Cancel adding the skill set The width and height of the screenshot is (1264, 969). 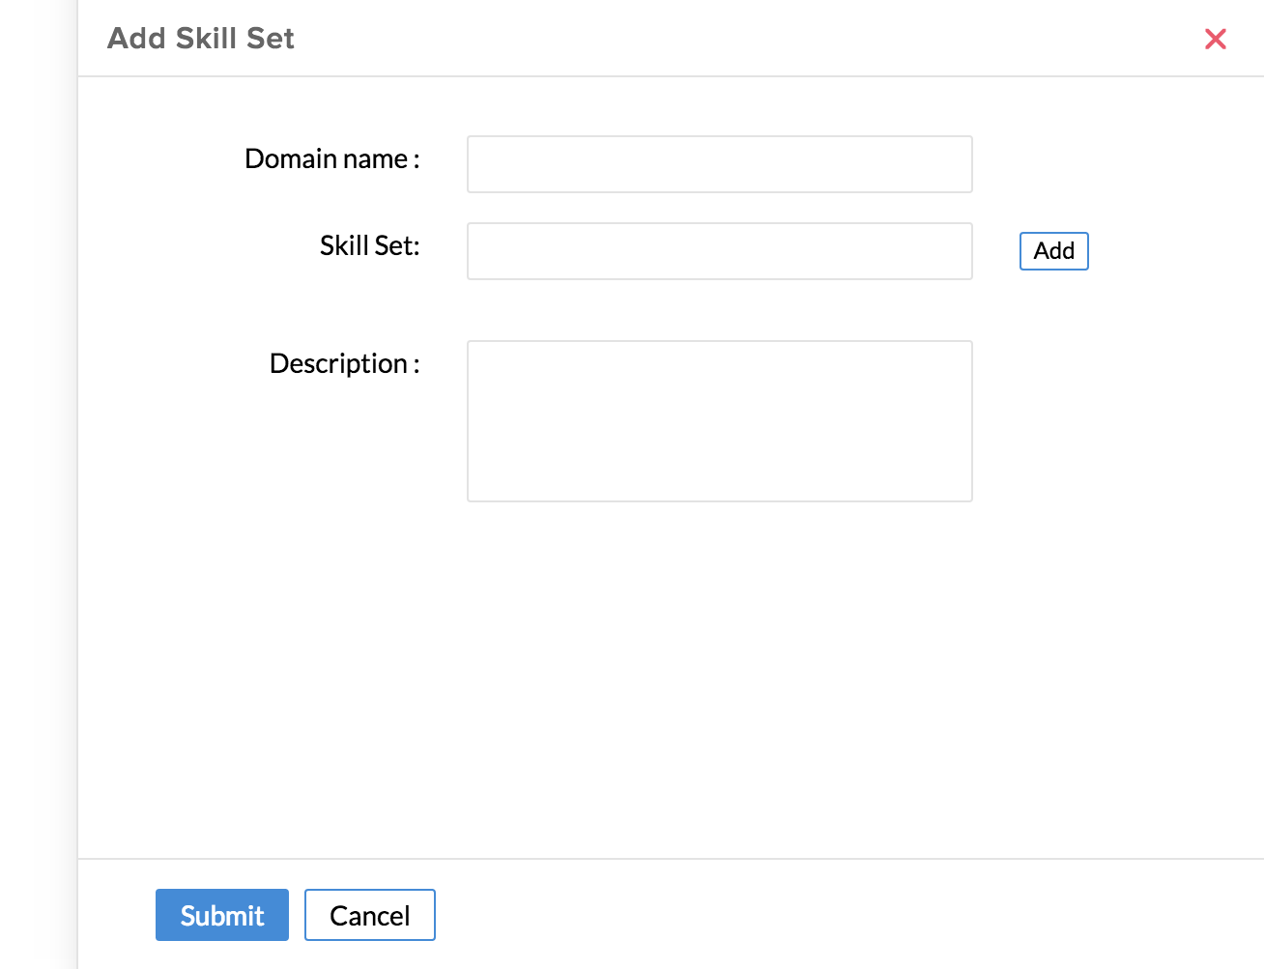click(x=369, y=915)
